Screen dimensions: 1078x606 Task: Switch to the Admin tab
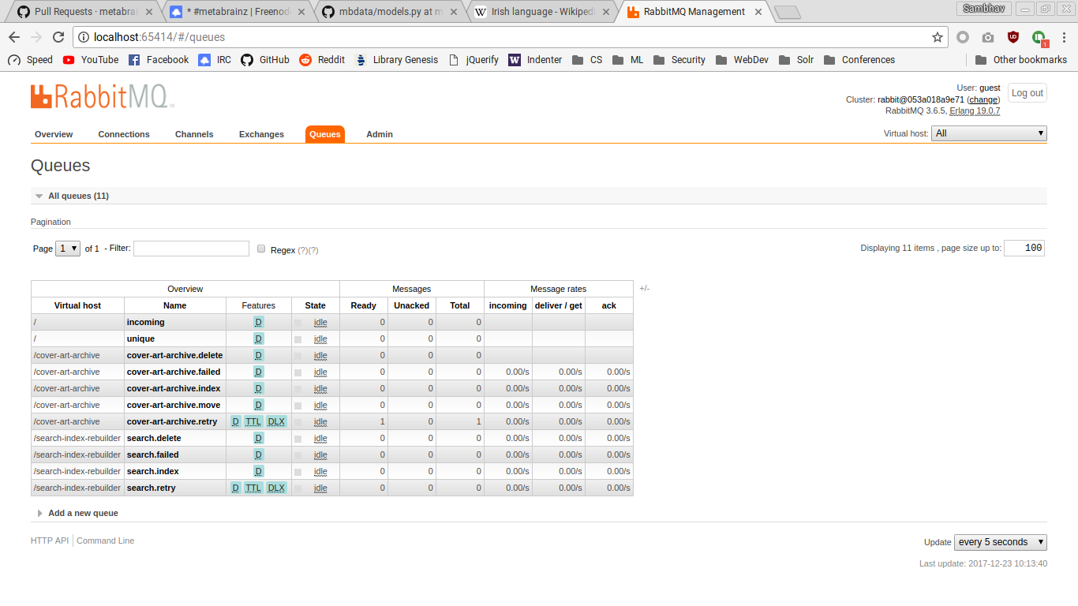click(380, 134)
